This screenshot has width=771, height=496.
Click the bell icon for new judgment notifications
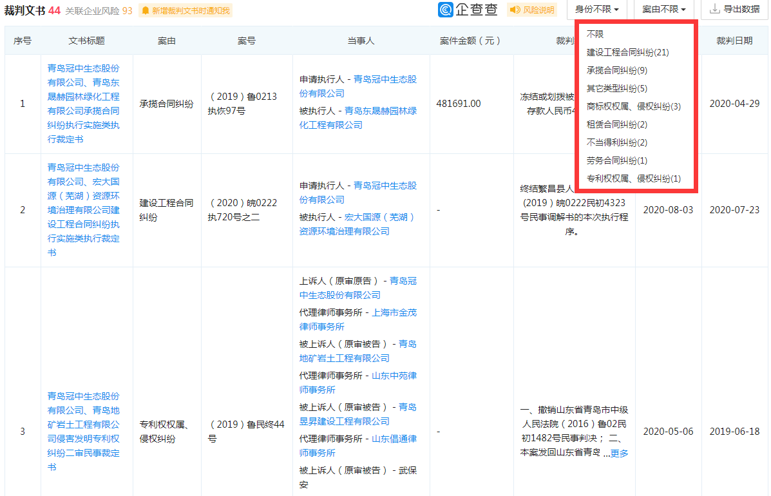(146, 10)
